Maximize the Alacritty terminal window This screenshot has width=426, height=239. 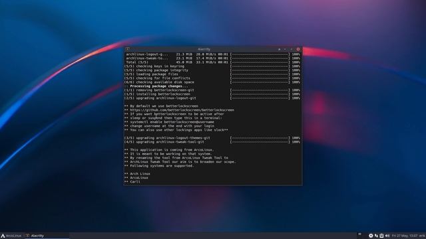(292, 49)
